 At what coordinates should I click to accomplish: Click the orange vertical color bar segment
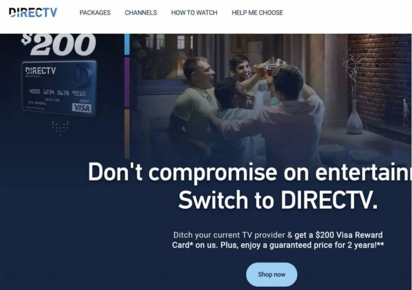click(127, 134)
